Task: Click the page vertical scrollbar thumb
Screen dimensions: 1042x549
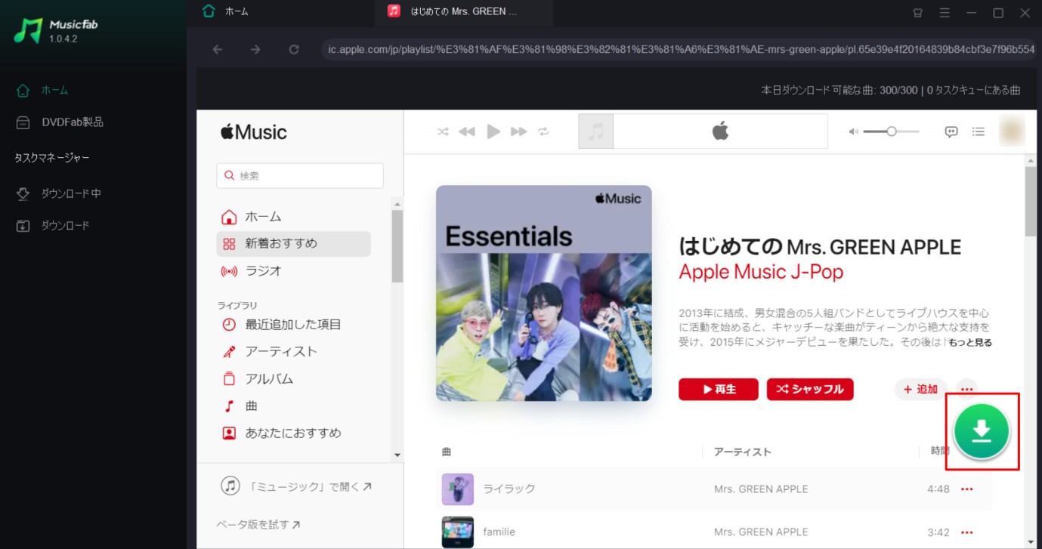Action: click(1030, 202)
